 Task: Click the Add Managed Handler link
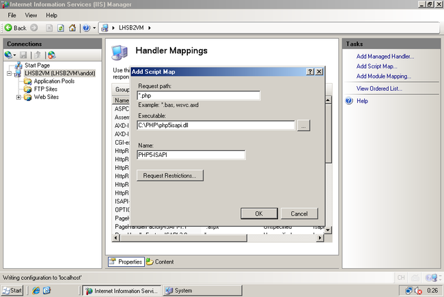point(385,57)
